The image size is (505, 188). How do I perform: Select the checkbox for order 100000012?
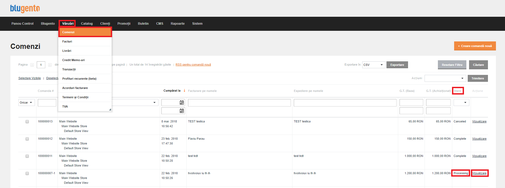pos(27,139)
